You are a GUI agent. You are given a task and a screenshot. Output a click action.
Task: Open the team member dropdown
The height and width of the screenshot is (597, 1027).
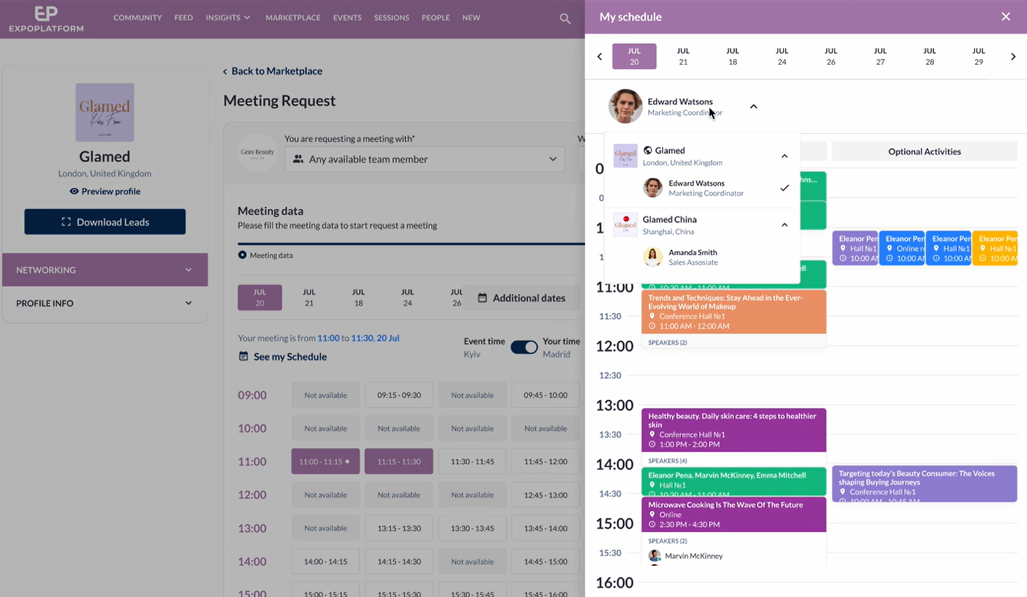tap(424, 159)
